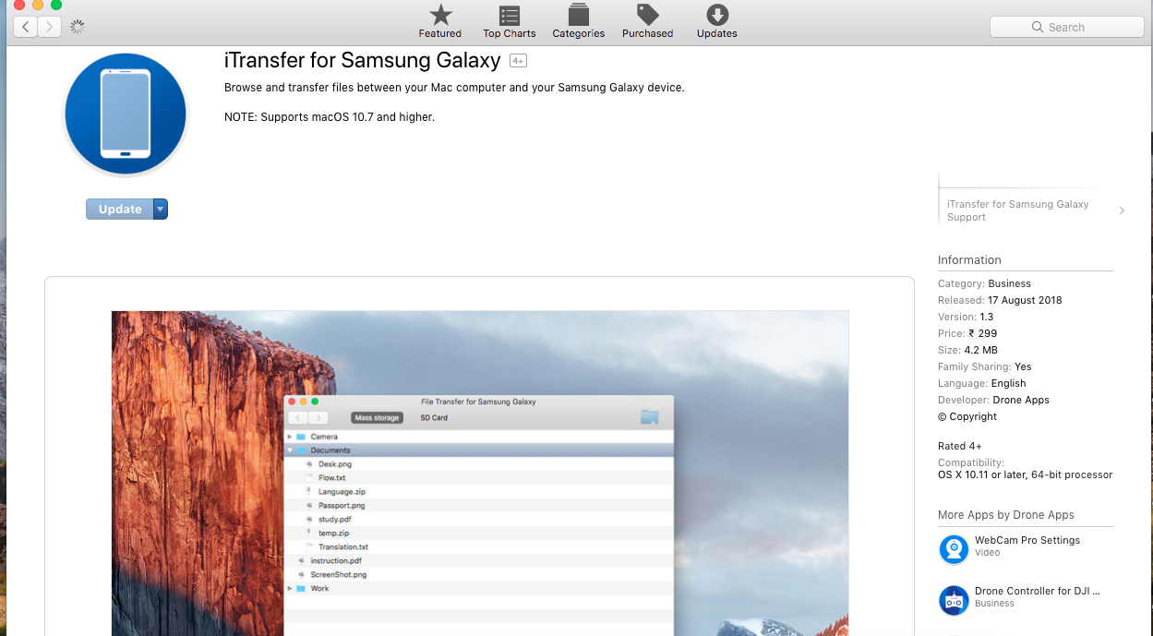Click the OS X 10.11 compatibility text

pyautogui.click(x=1025, y=475)
